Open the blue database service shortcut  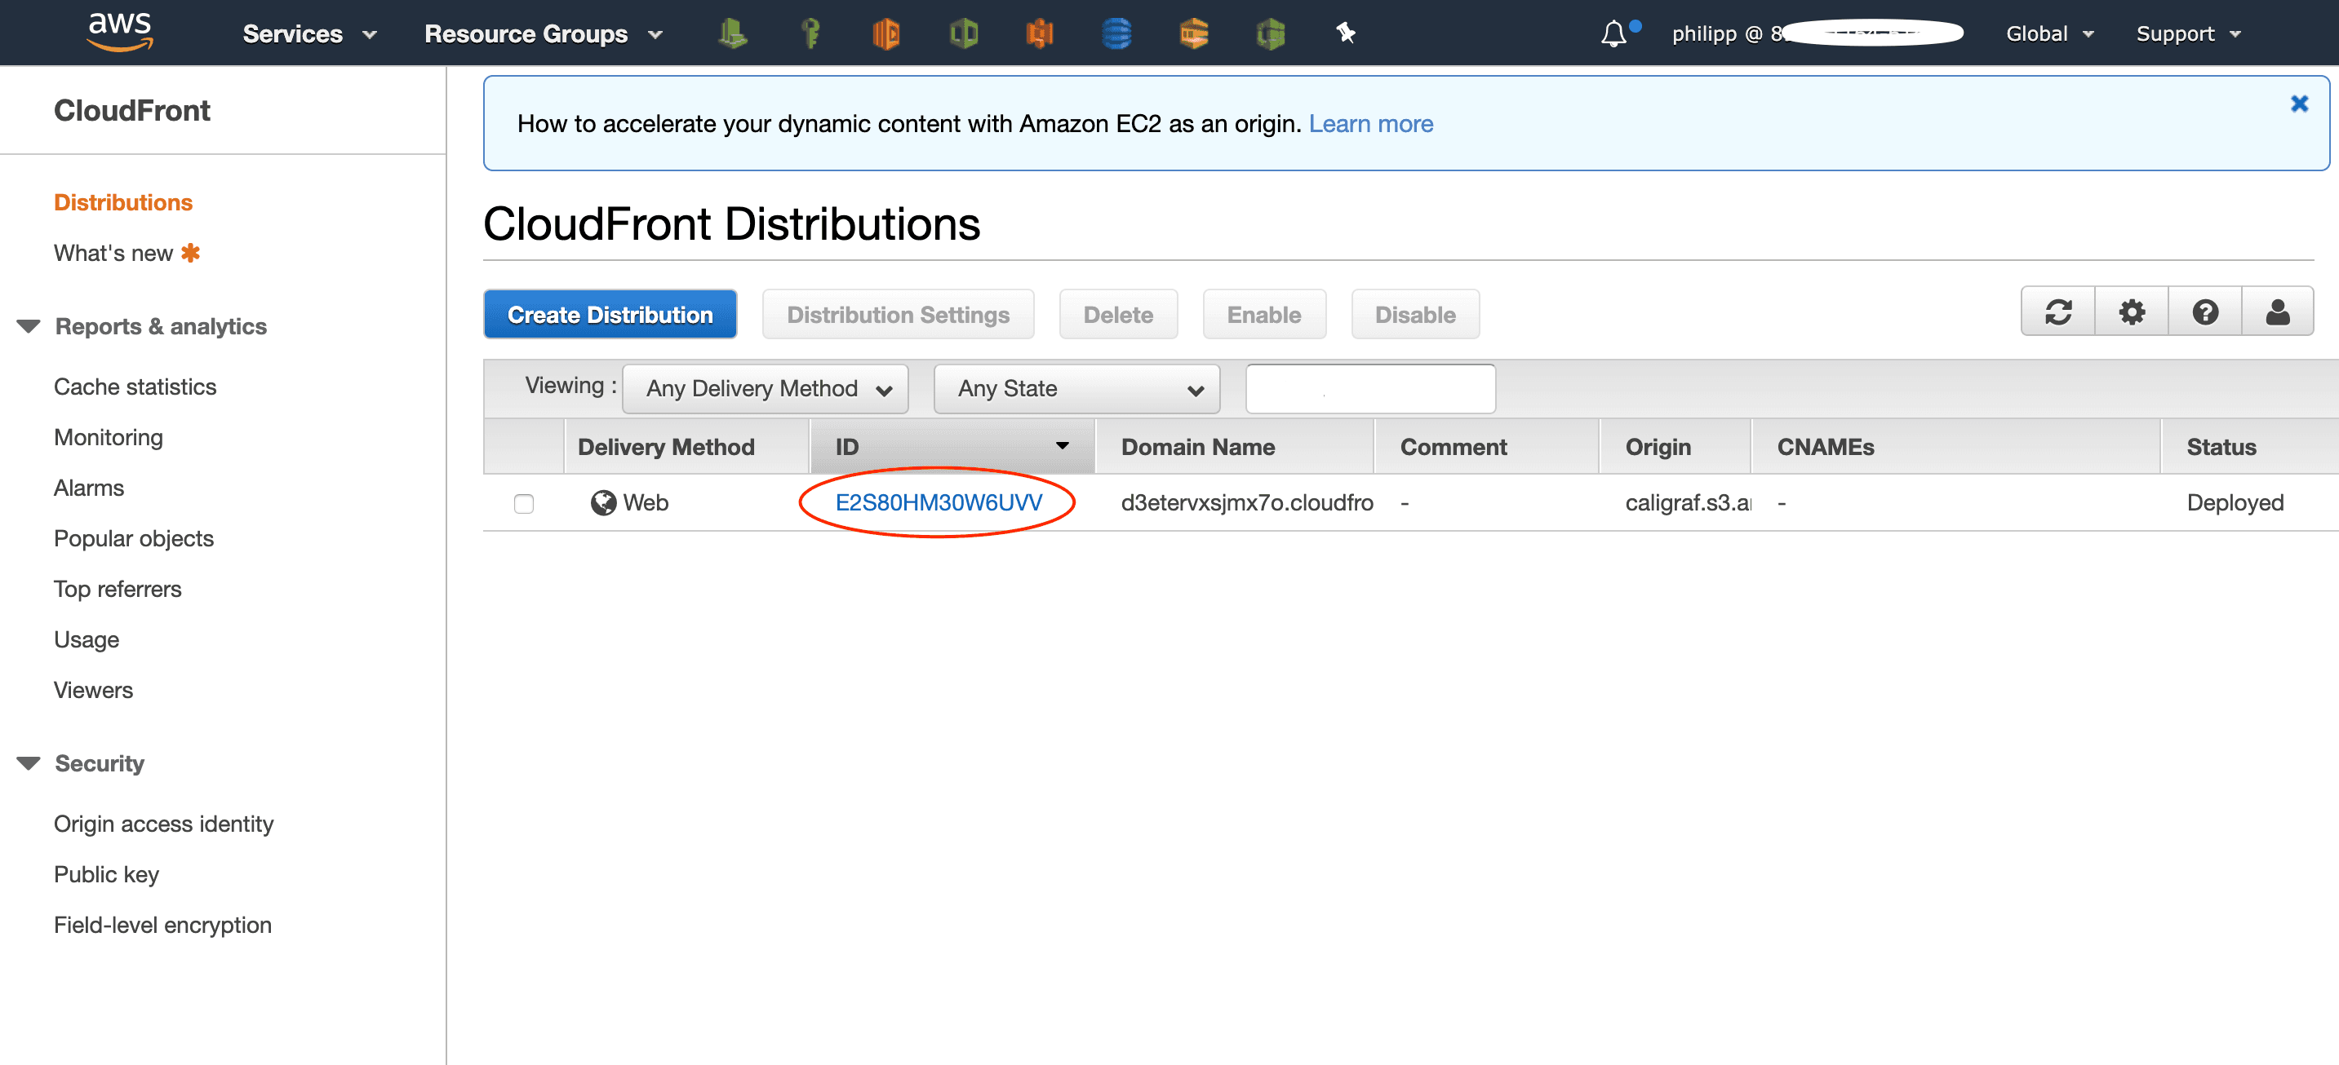point(1116,33)
